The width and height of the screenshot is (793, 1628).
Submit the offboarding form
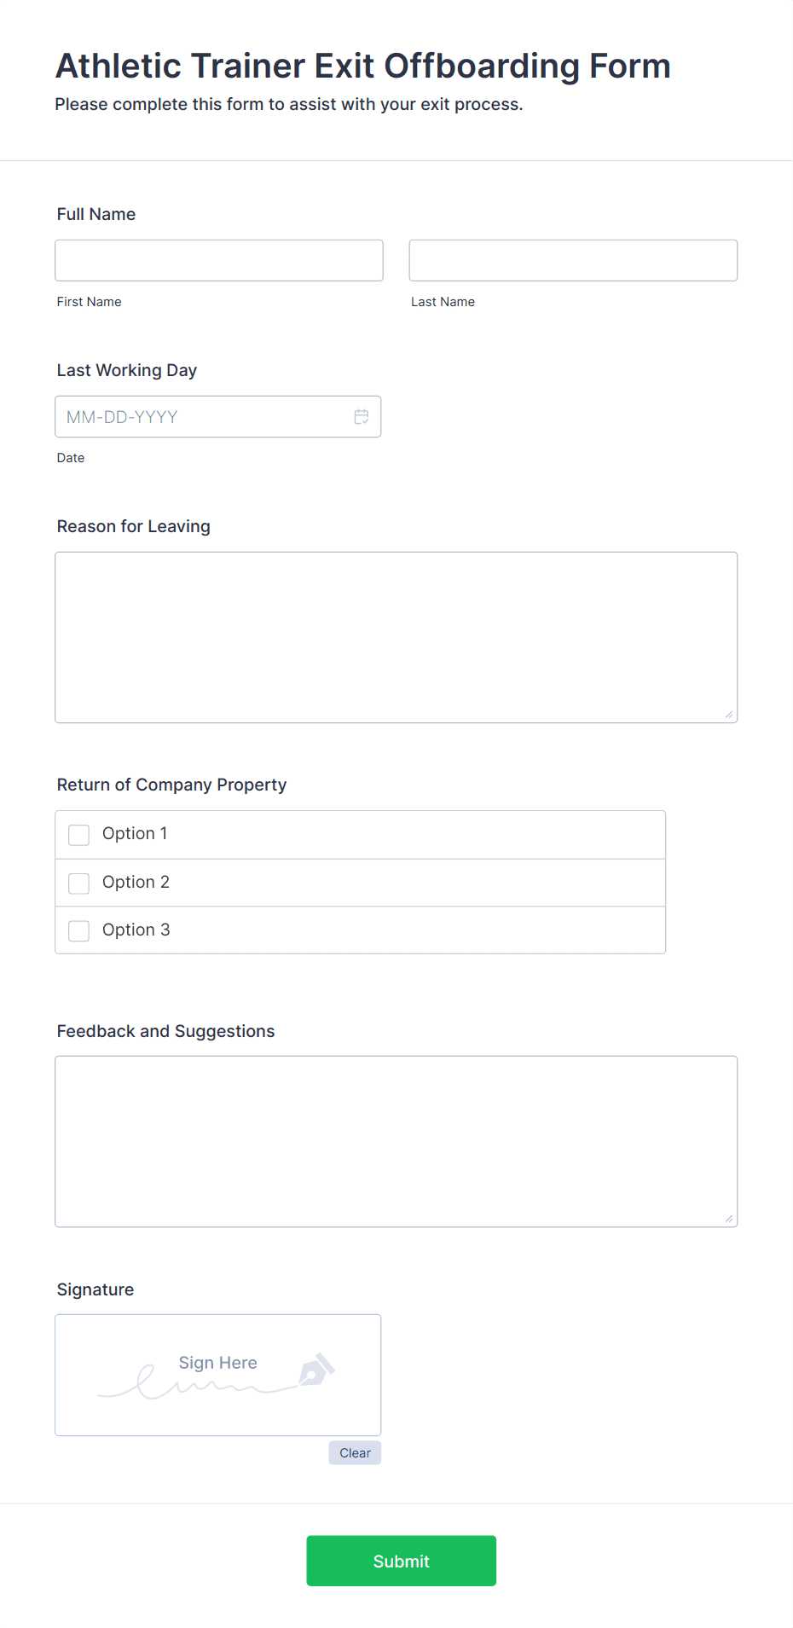(x=402, y=1561)
